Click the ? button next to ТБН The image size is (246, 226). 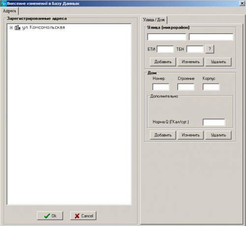point(210,49)
